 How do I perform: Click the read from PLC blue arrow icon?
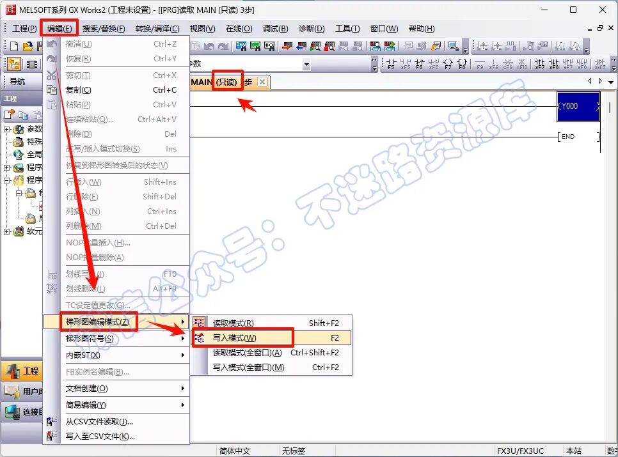[301, 47]
